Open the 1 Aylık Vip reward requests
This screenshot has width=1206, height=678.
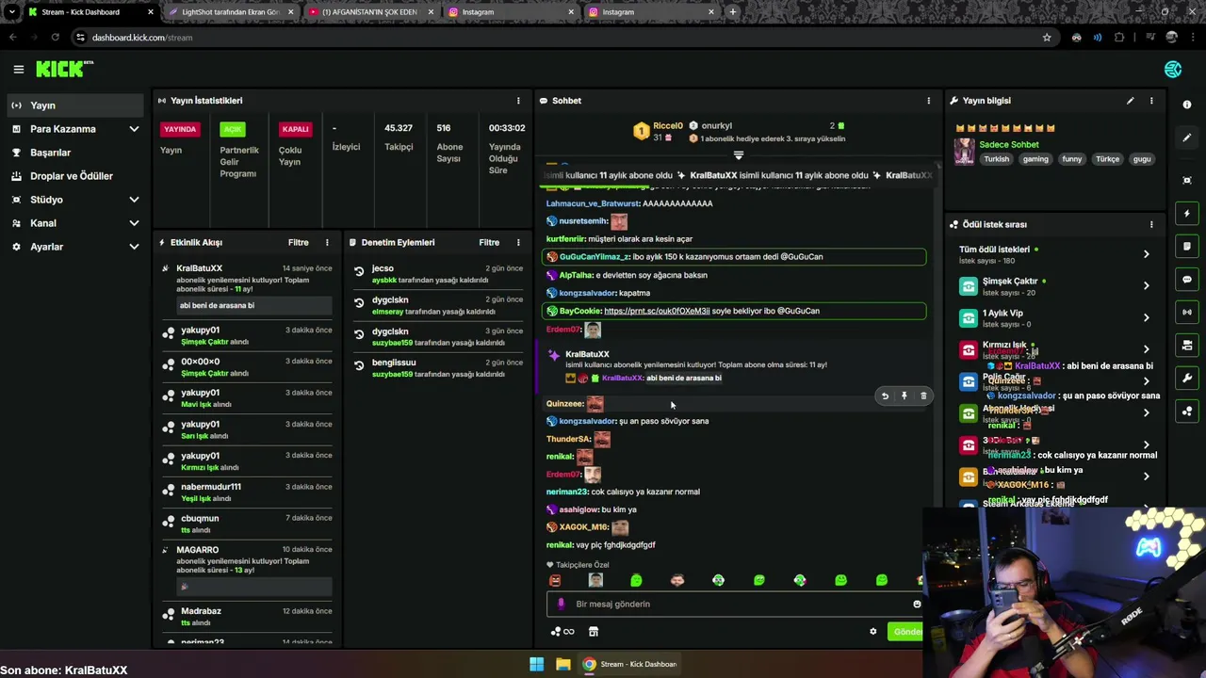(1055, 318)
